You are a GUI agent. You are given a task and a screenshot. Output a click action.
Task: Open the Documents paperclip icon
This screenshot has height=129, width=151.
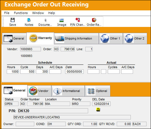[45, 20]
